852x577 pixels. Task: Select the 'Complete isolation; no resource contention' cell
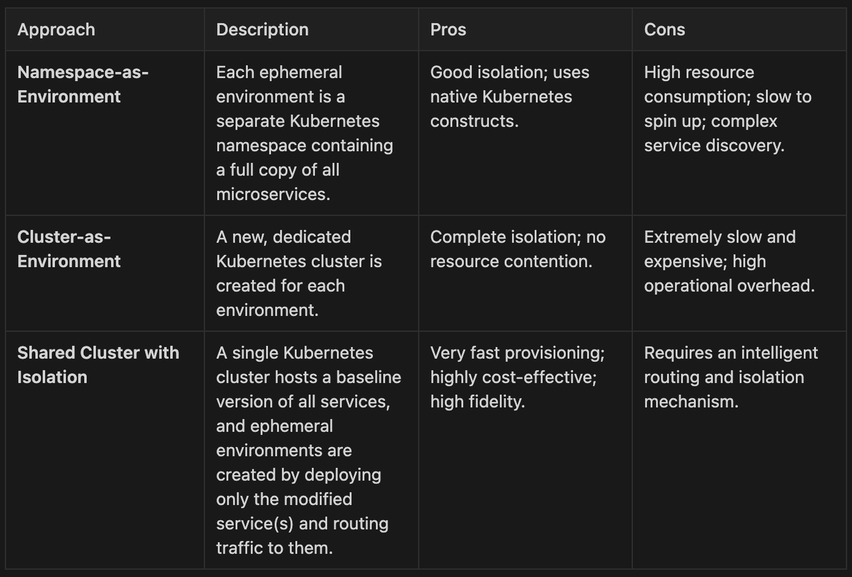click(518, 249)
